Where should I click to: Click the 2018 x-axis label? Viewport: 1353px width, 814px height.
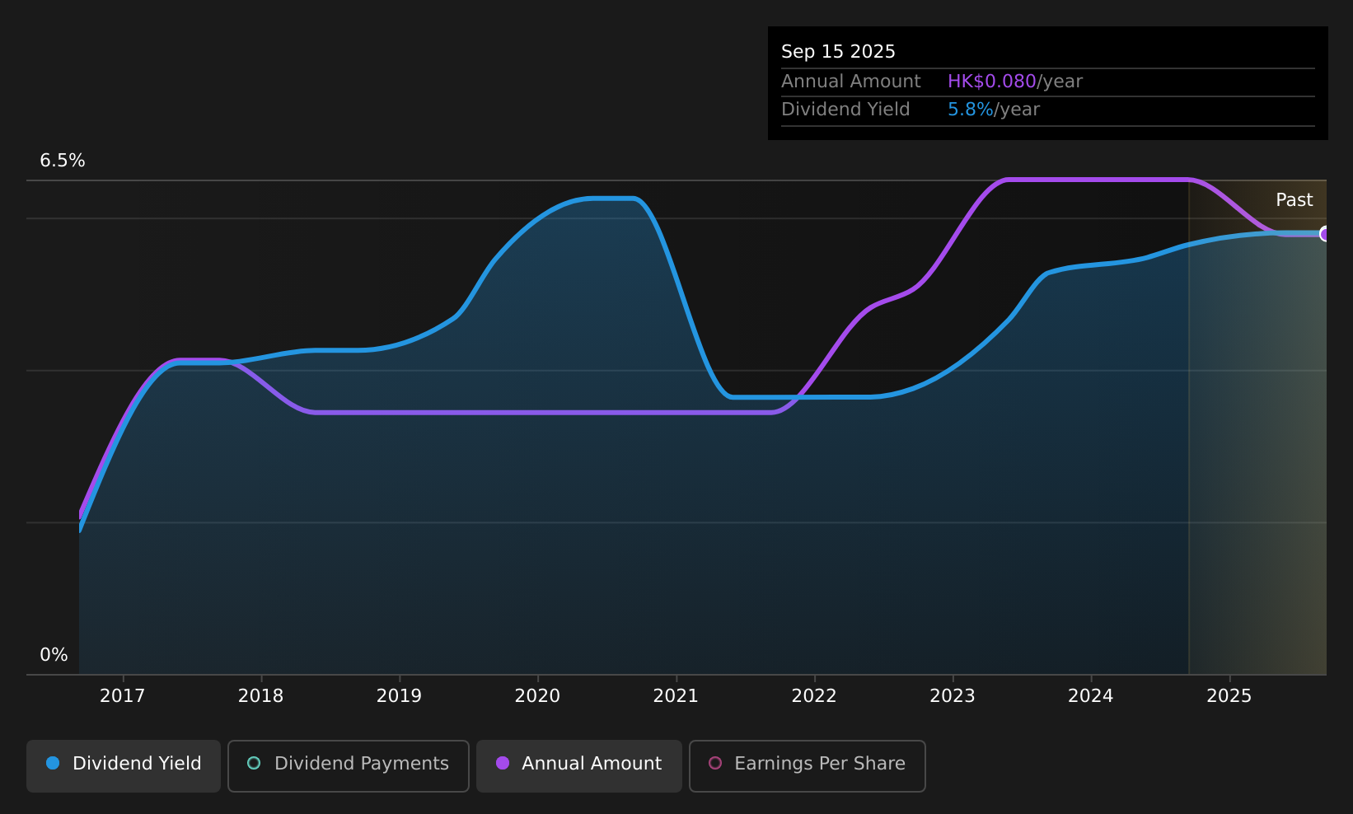point(260,696)
